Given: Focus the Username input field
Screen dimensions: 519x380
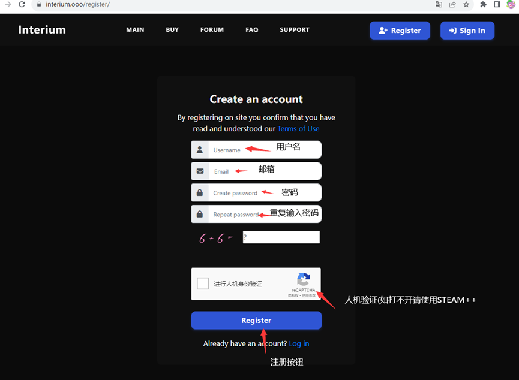Looking at the screenshot, I should (240, 150).
